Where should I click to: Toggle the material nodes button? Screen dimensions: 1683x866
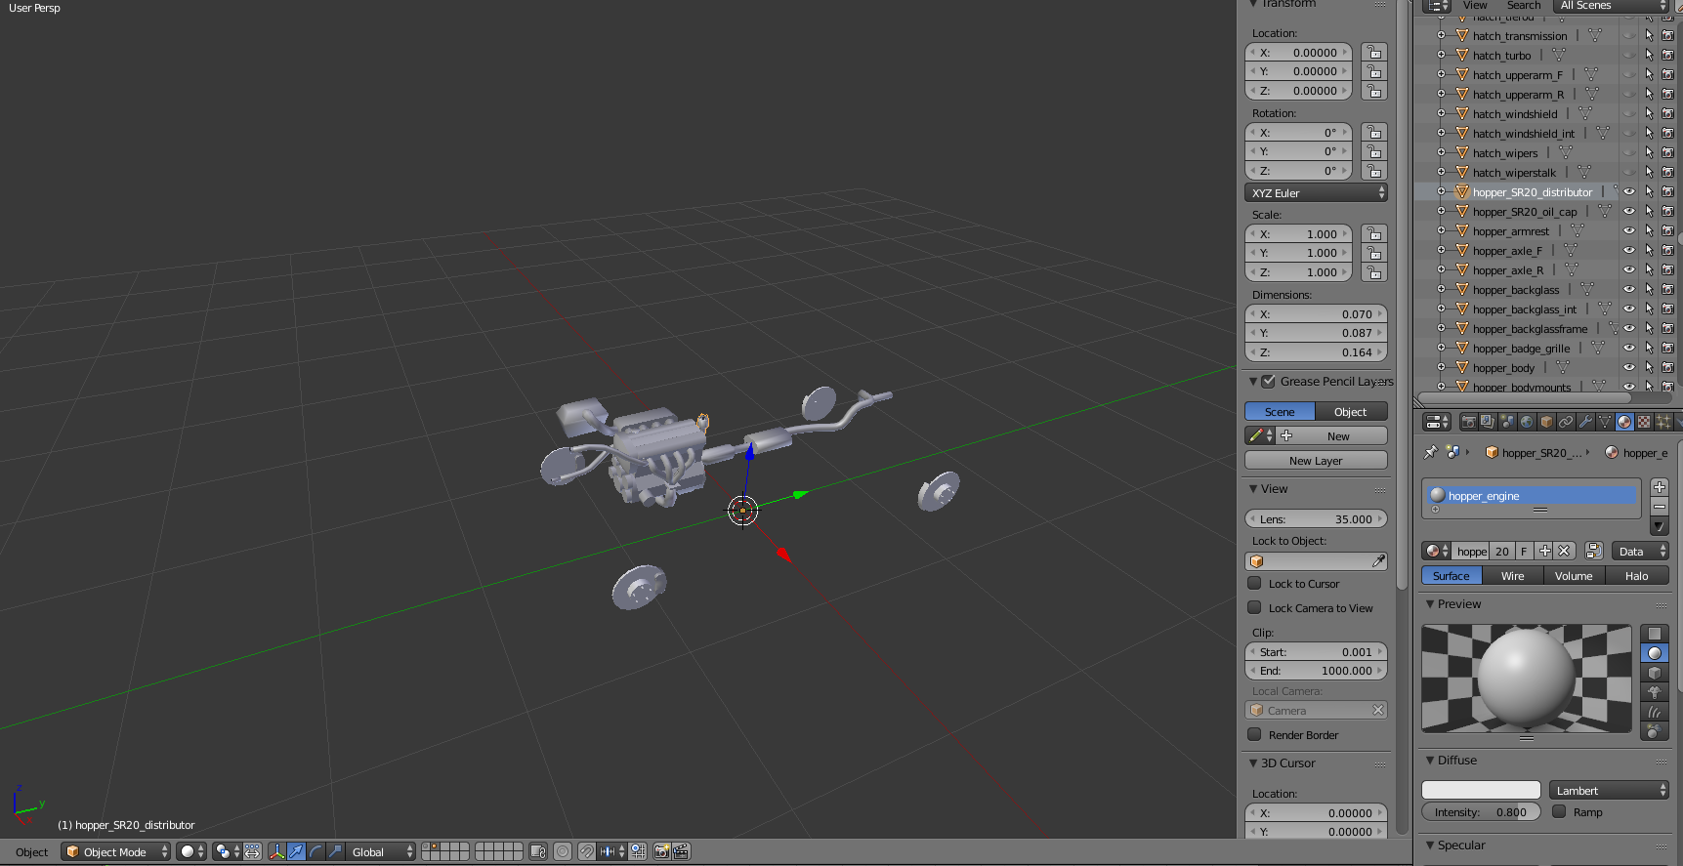(x=1593, y=552)
